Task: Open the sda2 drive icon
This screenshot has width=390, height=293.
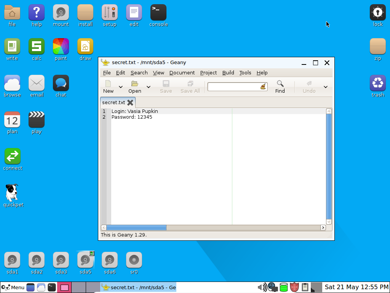Action: pos(37,260)
